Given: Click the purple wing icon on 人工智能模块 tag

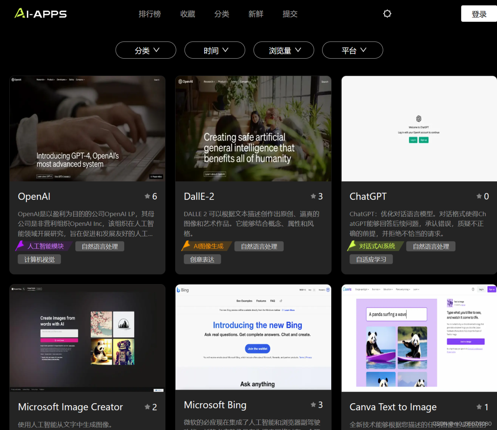Looking at the screenshot, I should pos(20,245).
